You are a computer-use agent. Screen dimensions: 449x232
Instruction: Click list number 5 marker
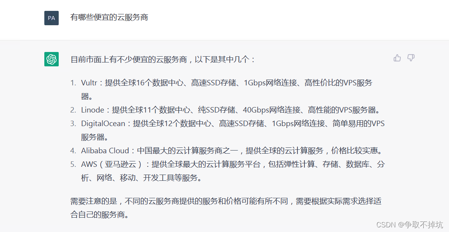coord(73,164)
